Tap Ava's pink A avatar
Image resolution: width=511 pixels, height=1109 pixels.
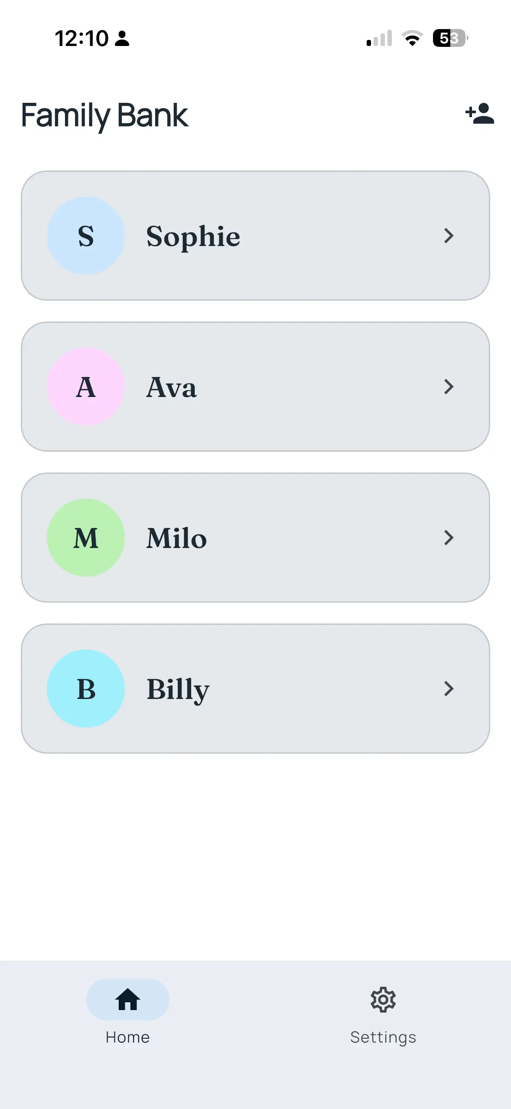pos(86,387)
